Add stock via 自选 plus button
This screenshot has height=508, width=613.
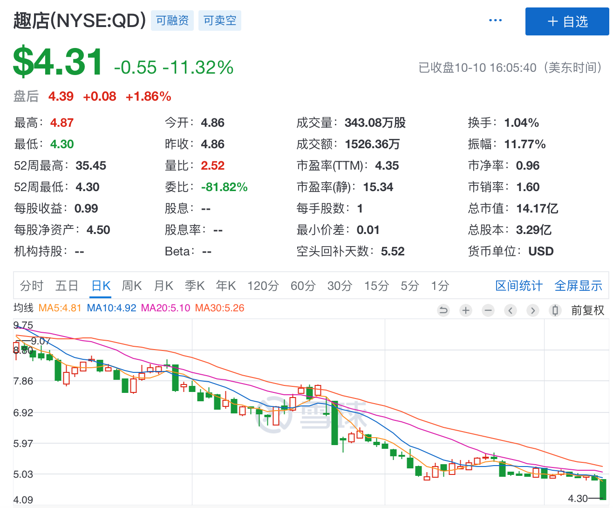(567, 21)
